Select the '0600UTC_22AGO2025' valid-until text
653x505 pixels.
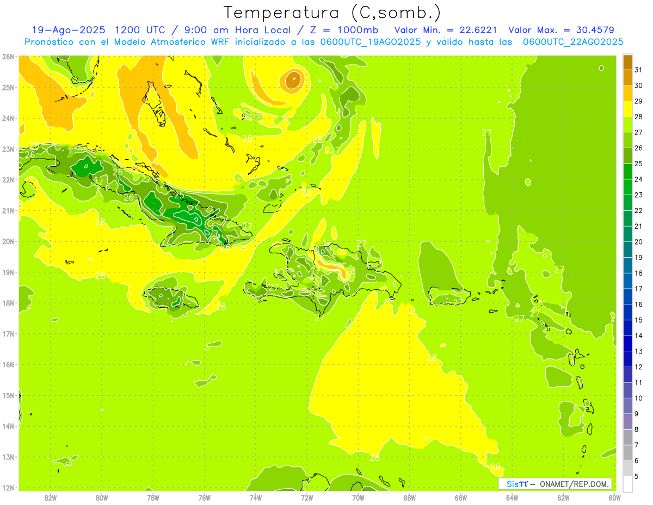(x=573, y=42)
